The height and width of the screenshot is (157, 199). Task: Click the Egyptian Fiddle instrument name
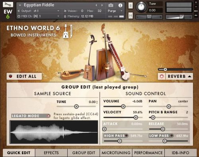[x=39, y=5]
